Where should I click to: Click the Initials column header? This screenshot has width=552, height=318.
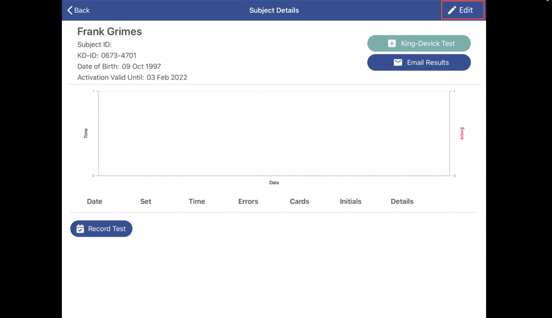[350, 201]
